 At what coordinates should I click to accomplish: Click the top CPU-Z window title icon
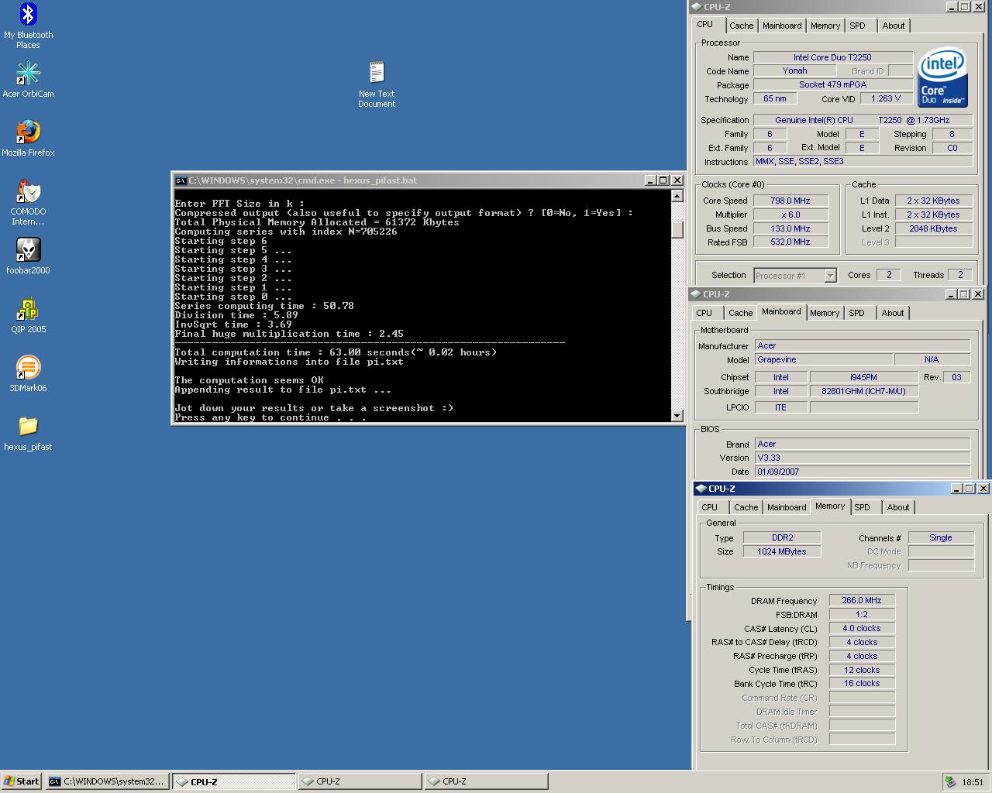pos(697,7)
